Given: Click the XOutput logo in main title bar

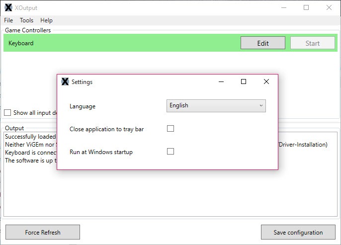Looking at the screenshot, I should tap(8, 7).
